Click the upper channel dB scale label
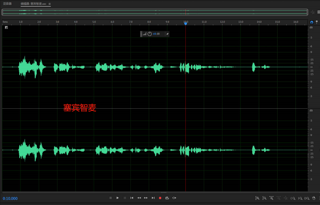Viewport: 320px width, 205px height. click(x=311, y=27)
